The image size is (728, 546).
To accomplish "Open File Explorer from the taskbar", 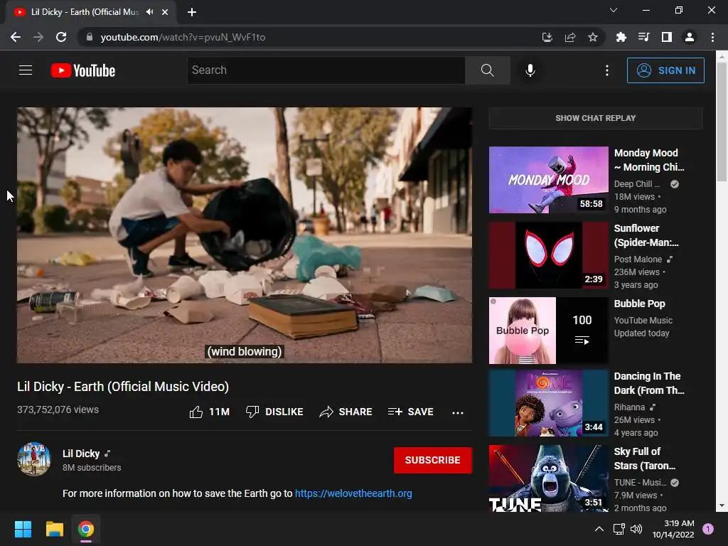I will point(54,529).
